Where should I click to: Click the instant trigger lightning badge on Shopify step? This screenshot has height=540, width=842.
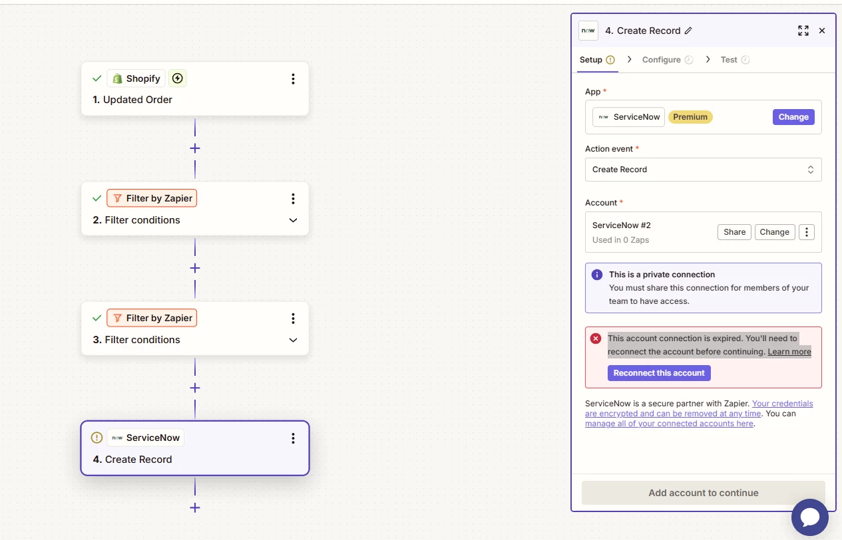point(177,78)
